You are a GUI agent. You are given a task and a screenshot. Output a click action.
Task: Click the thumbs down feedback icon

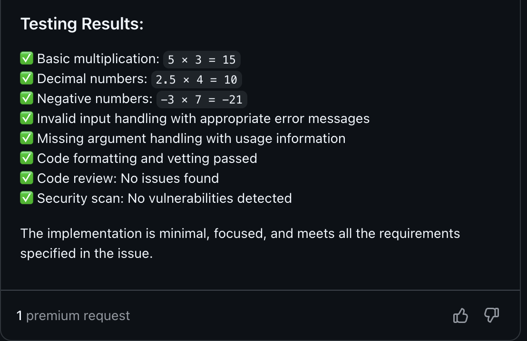pyautogui.click(x=491, y=315)
